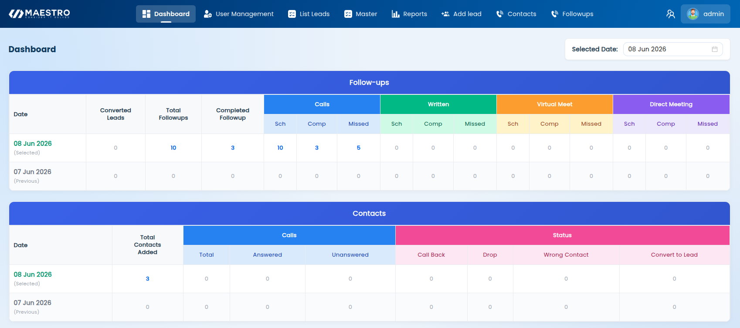Click 08 Jun 2026 date in Follow-ups table
Screen dimensions: 740x328
pos(33,144)
